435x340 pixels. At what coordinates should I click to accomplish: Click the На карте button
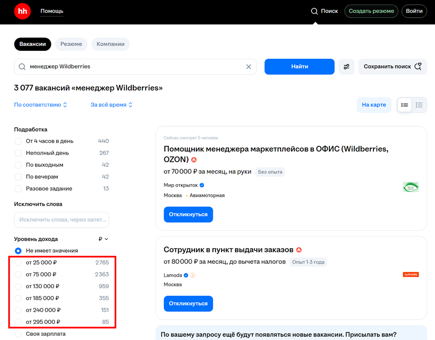click(374, 105)
